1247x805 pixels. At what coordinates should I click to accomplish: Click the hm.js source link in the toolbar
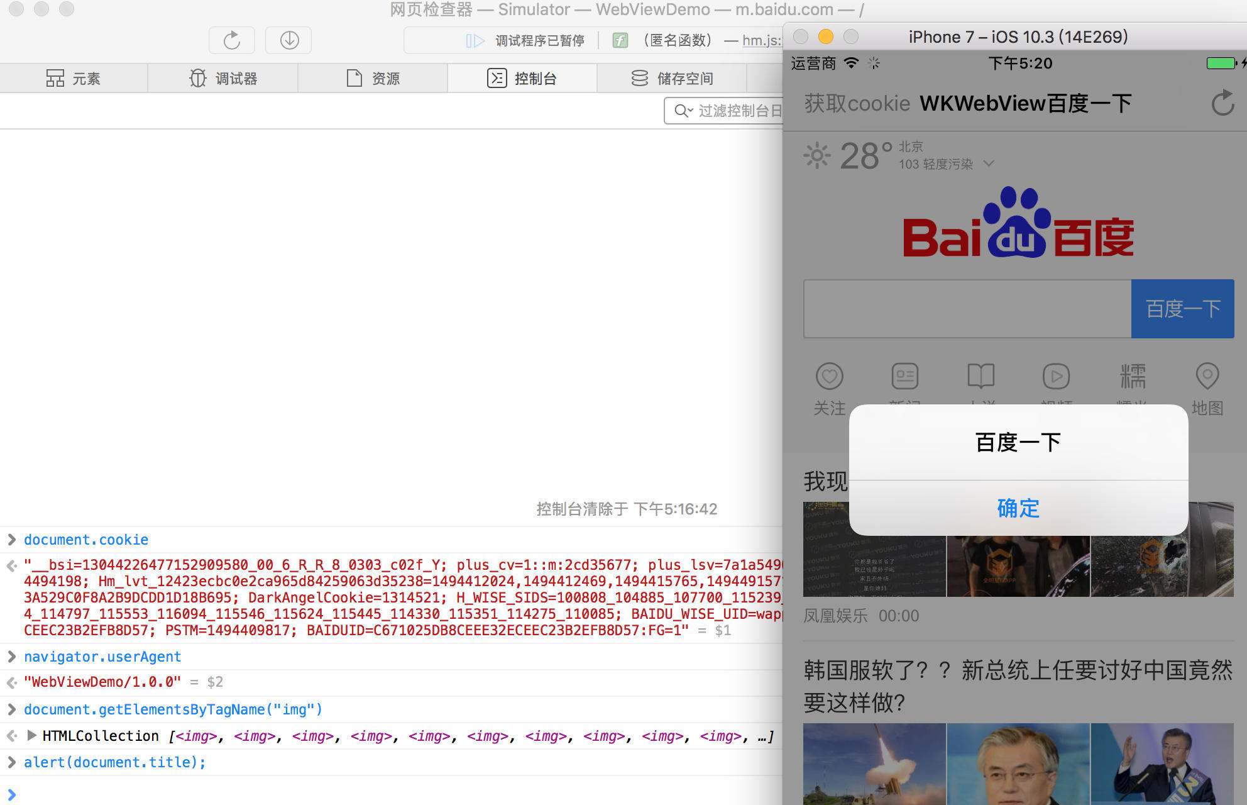(x=761, y=41)
